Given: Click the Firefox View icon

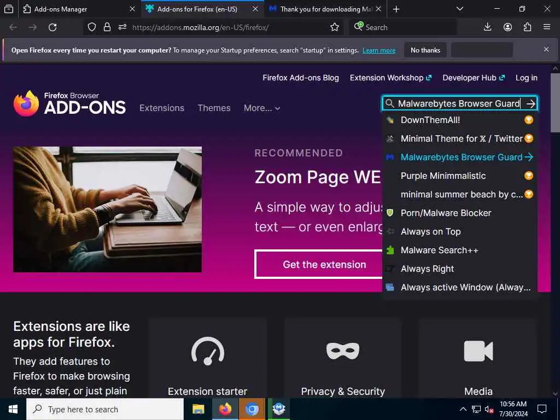Looking at the screenshot, I should pyautogui.click(x=9, y=9).
